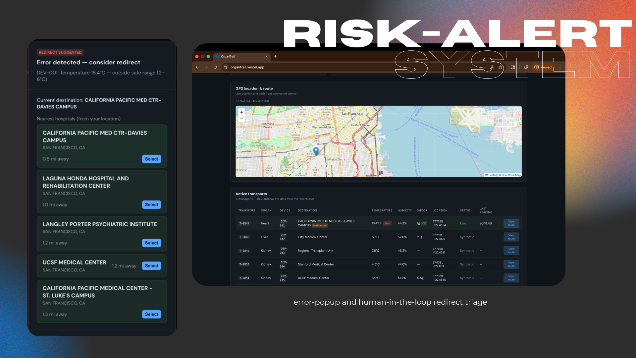Click the site information icon in address bar
The width and height of the screenshot is (636, 358).
[226, 67]
